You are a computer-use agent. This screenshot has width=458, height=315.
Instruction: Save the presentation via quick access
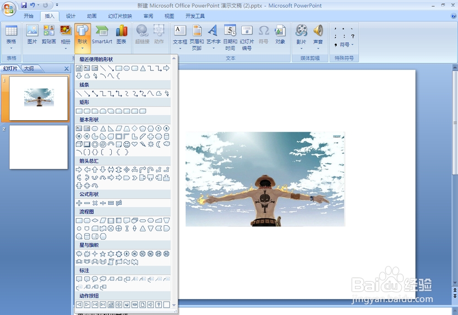click(24, 5)
